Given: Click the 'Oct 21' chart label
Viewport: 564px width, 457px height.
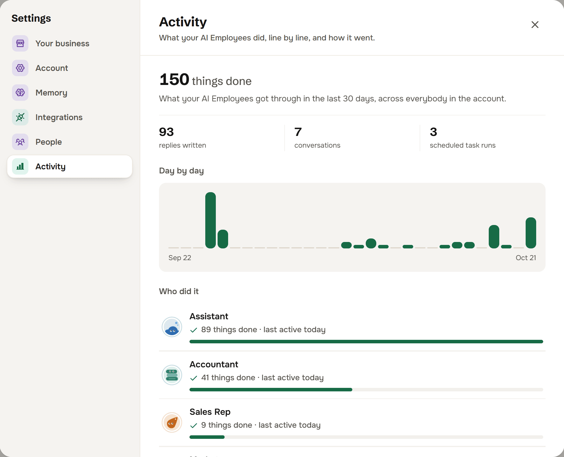Looking at the screenshot, I should [526, 258].
